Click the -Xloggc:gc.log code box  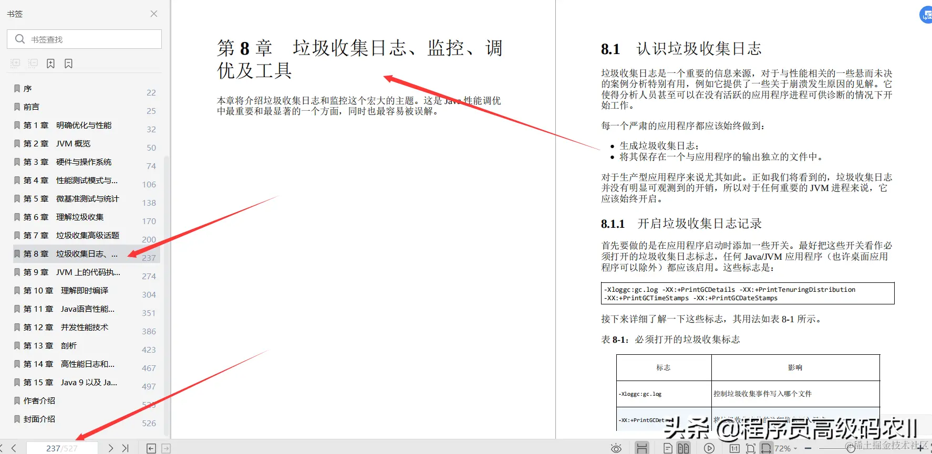pos(748,293)
